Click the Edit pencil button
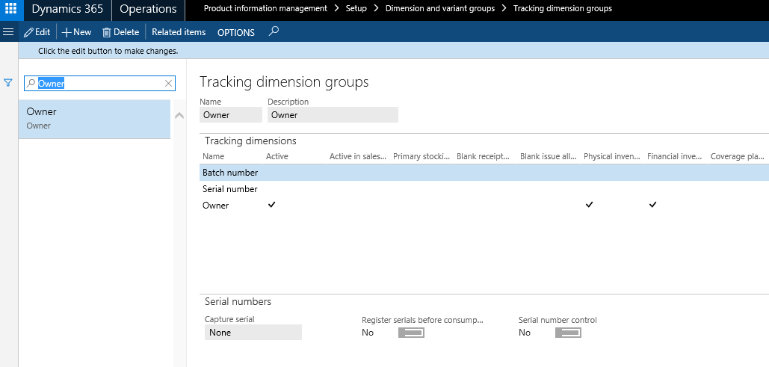 37,32
